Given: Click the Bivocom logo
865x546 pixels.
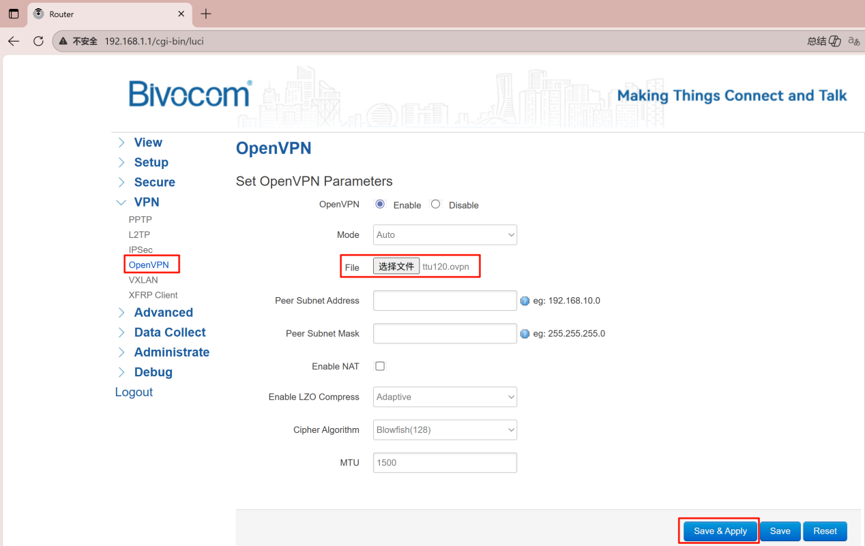Looking at the screenshot, I should [x=190, y=94].
